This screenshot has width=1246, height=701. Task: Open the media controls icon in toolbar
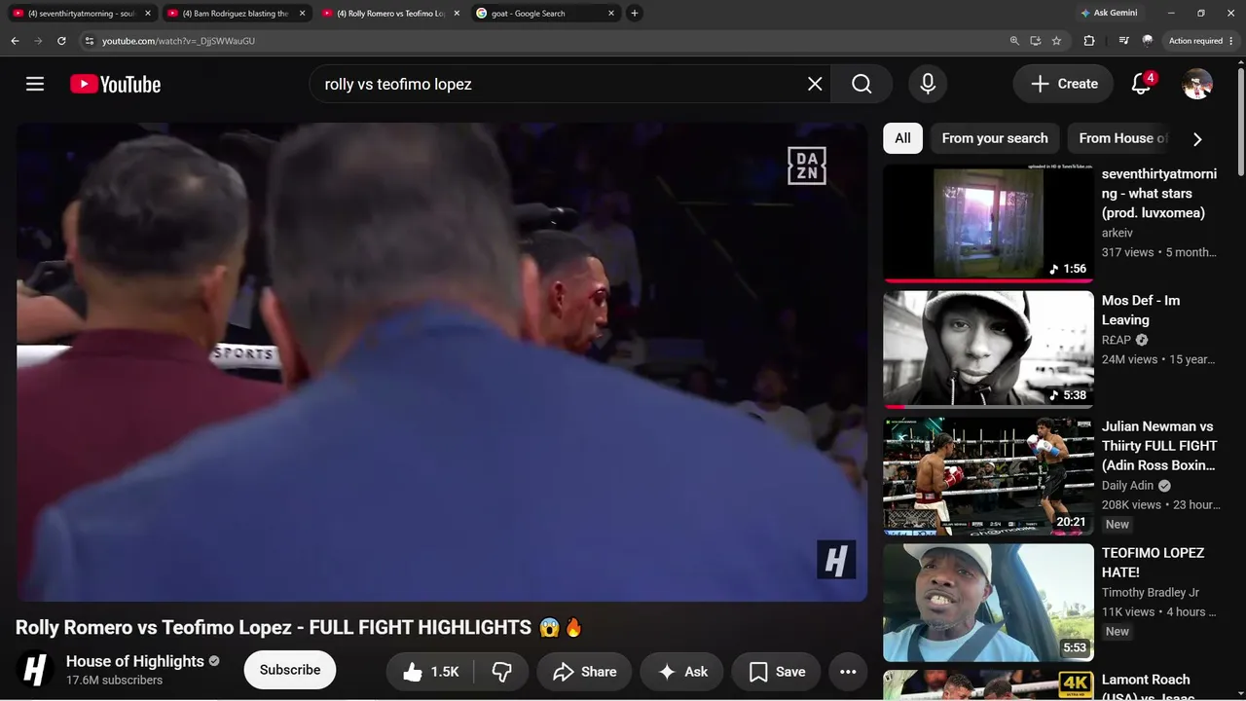(1124, 41)
